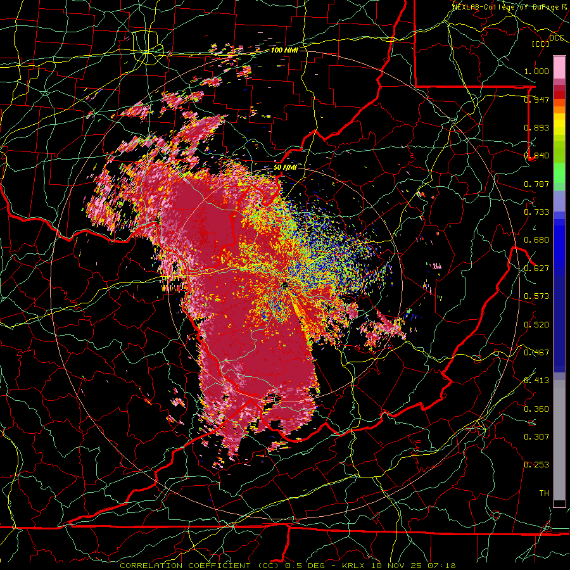The image size is (570, 570).
Task: Click the 0.573 scale label
Action: point(536,296)
